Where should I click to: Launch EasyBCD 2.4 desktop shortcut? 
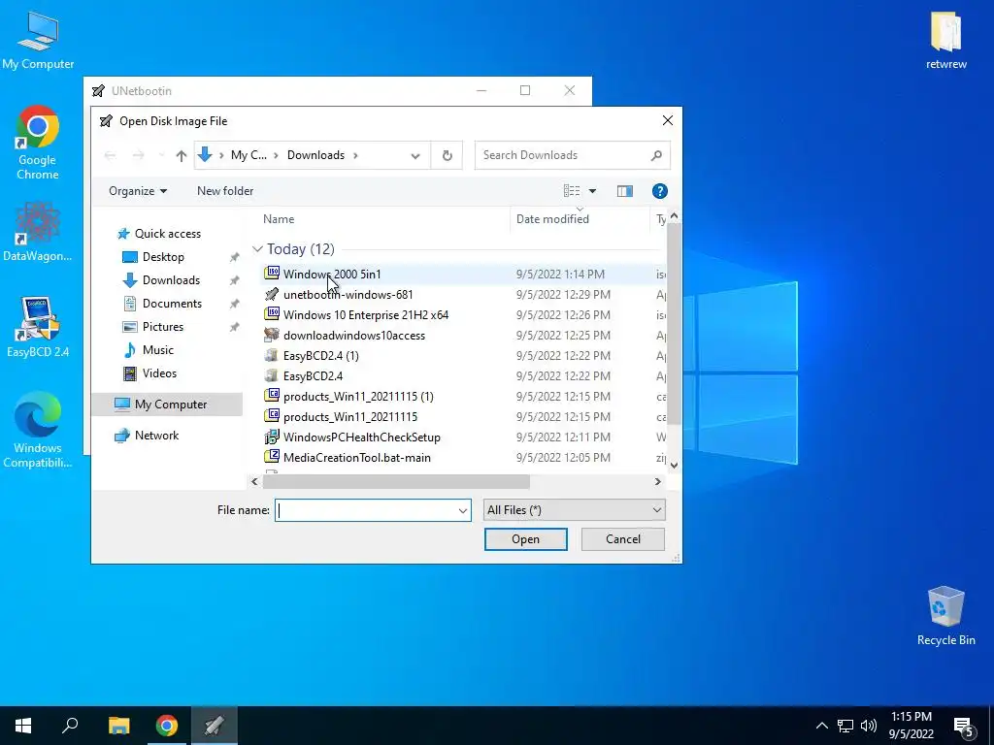pyautogui.click(x=38, y=327)
